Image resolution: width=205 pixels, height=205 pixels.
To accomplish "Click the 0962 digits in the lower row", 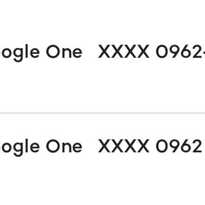I will click(179, 146).
